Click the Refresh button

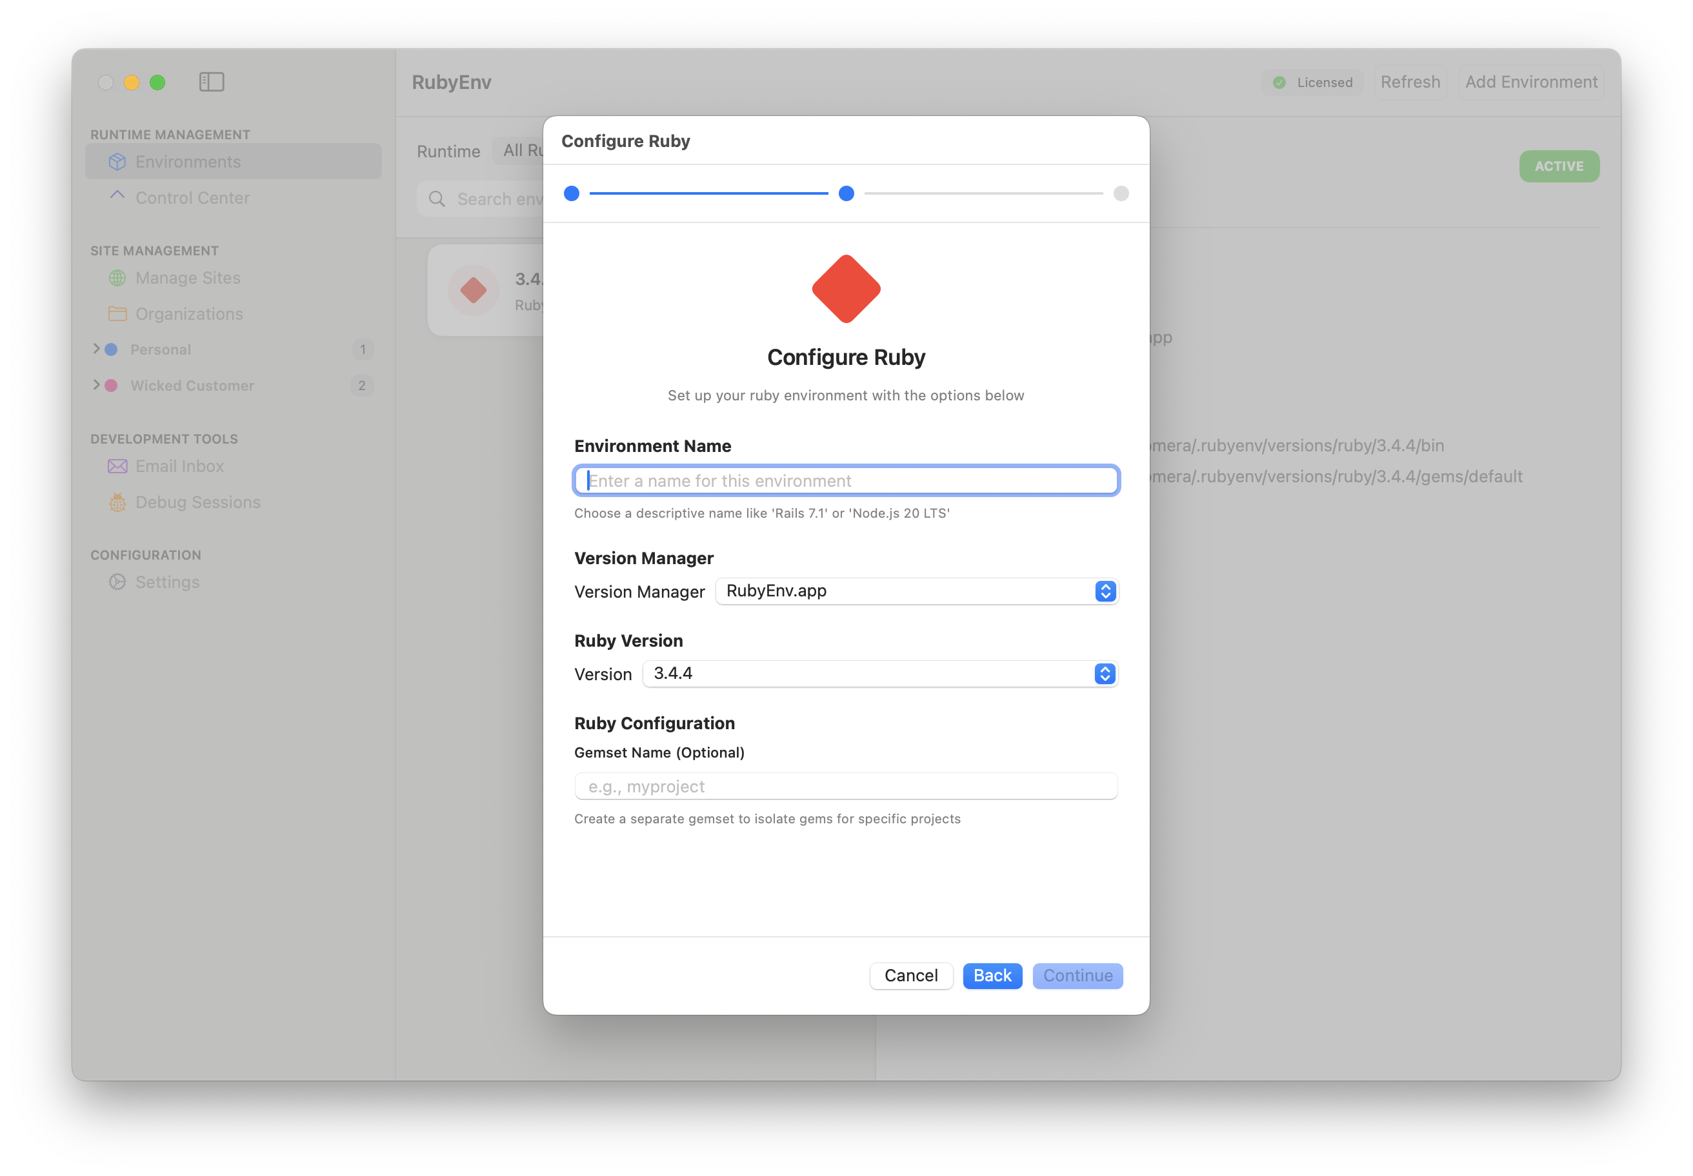[x=1410, y=82]
